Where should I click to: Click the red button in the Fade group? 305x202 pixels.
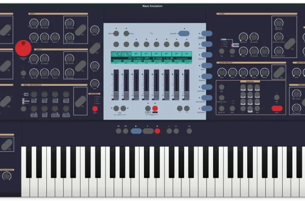click(x=155, y=108)
